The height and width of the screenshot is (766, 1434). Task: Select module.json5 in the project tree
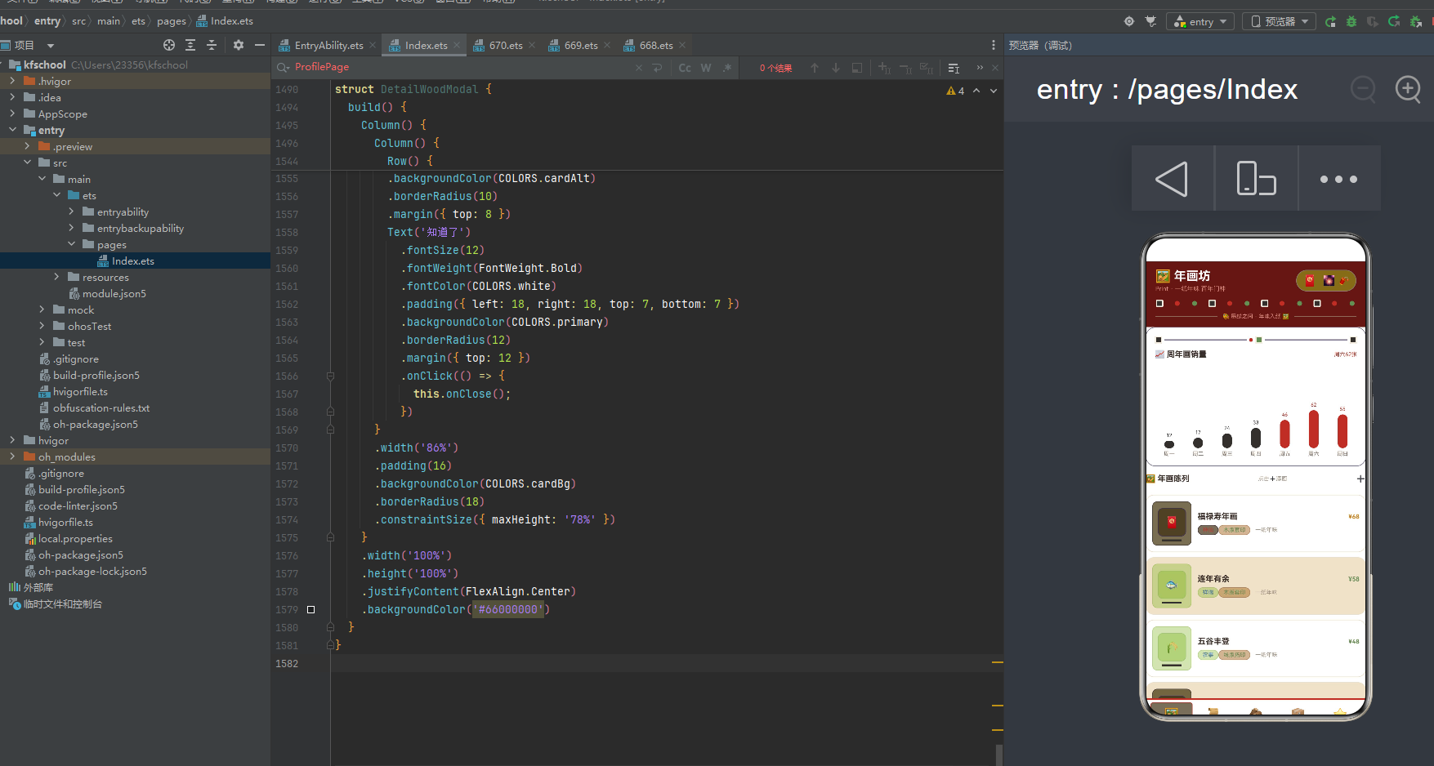(114, 293)
